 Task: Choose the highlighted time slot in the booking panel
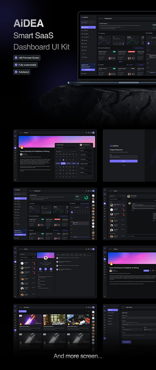63,163
